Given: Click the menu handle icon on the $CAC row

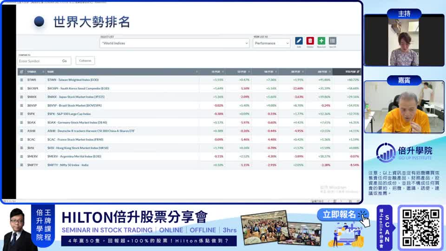Looking at the screenshot, I should coord(21,139).
